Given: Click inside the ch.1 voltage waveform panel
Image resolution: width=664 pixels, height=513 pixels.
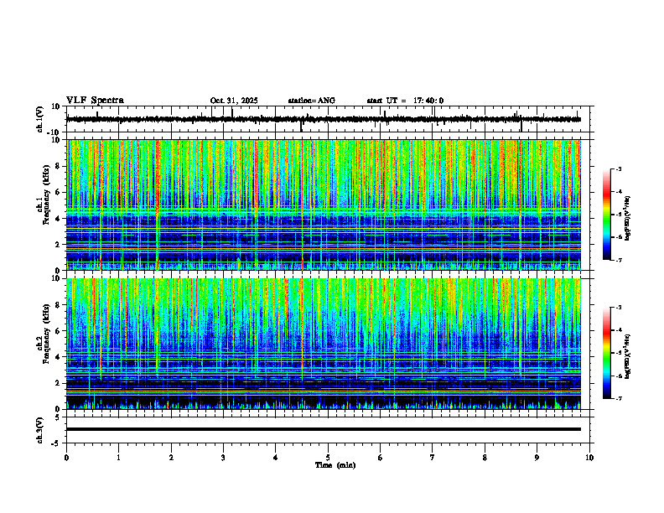Looking at the screenshot, I should 329,119.
